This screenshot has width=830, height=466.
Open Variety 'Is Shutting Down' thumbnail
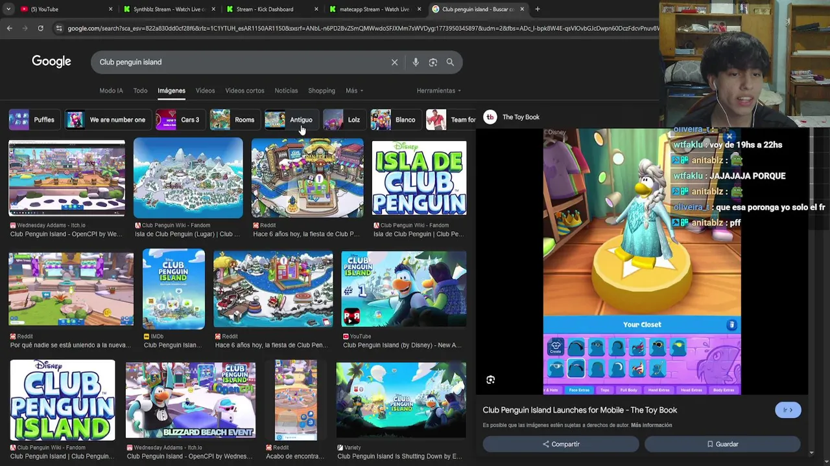point(401,400)
